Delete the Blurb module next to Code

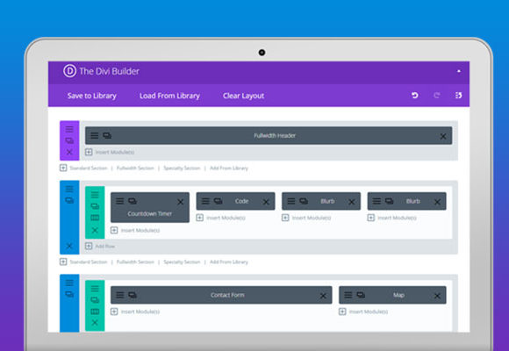[x=352, y=202]
